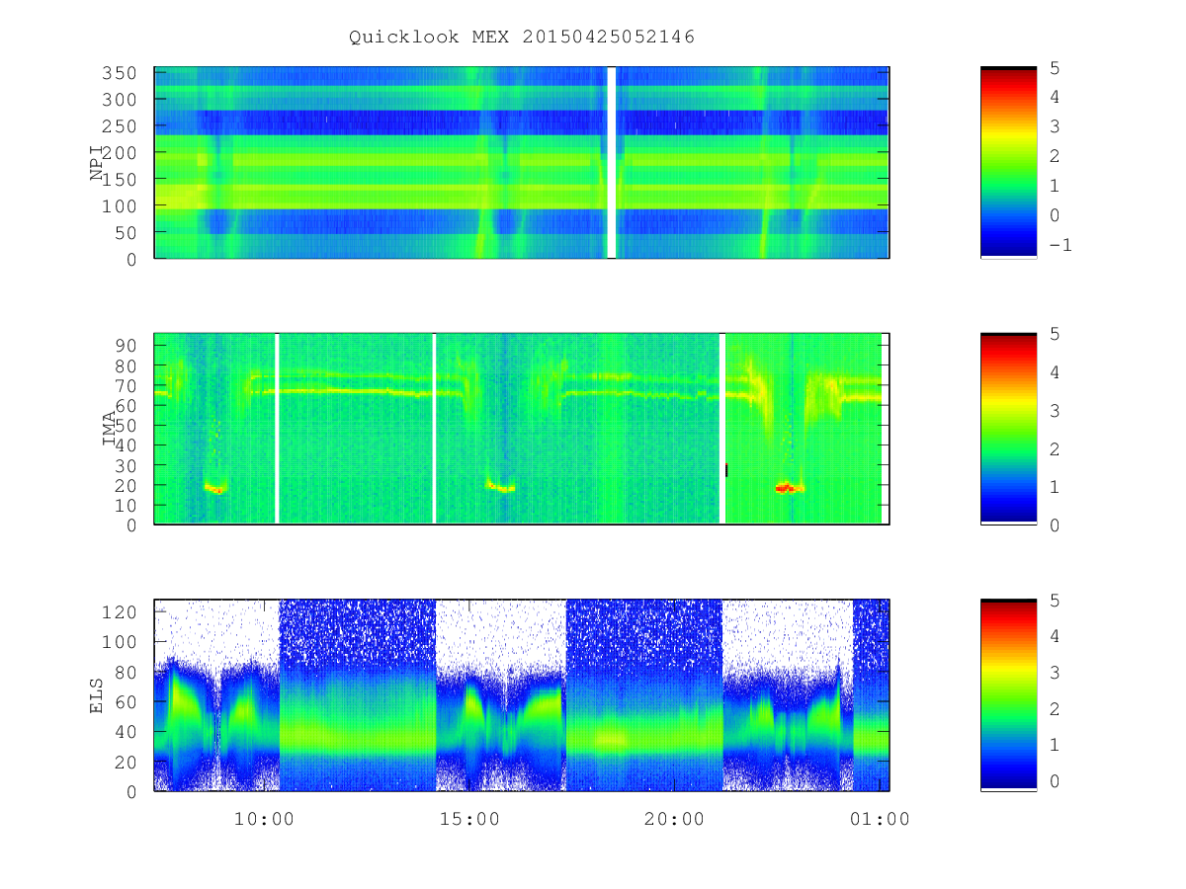Click the IMA spectrogram panel
Viewport: 1186px width, 889px height.
click(x=522, y=429)
